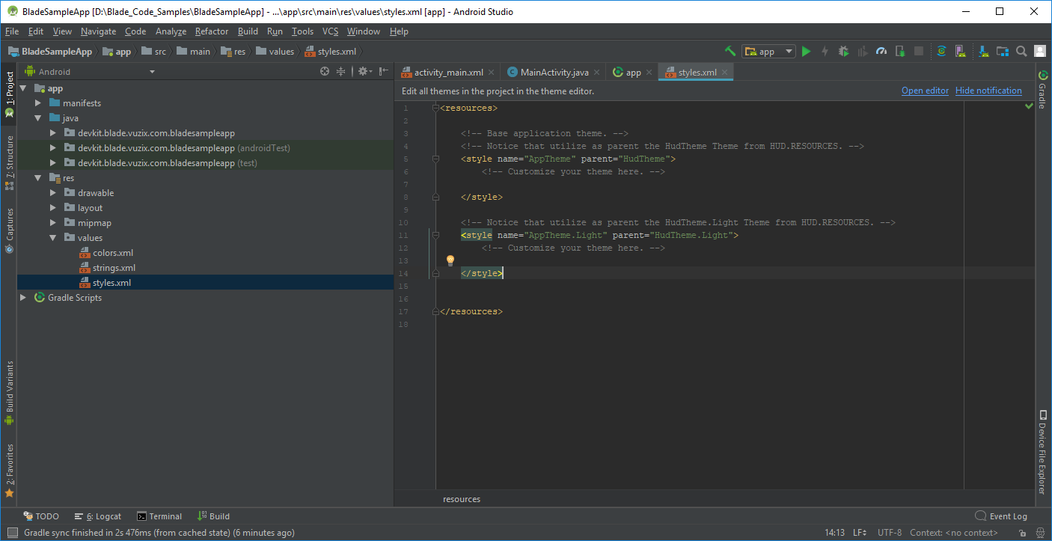The width and height of the screenshot is (1052, 541).
Task: Click the green checkmark inspection indicator
Action: click(1029, 107)
